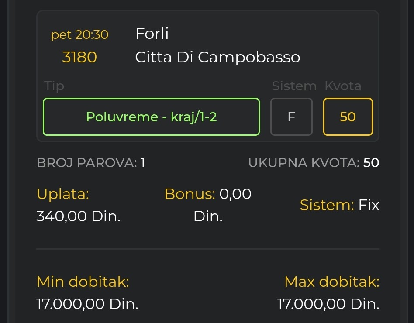
Task: Click the Kvota column label
Action: click(343, 86)
